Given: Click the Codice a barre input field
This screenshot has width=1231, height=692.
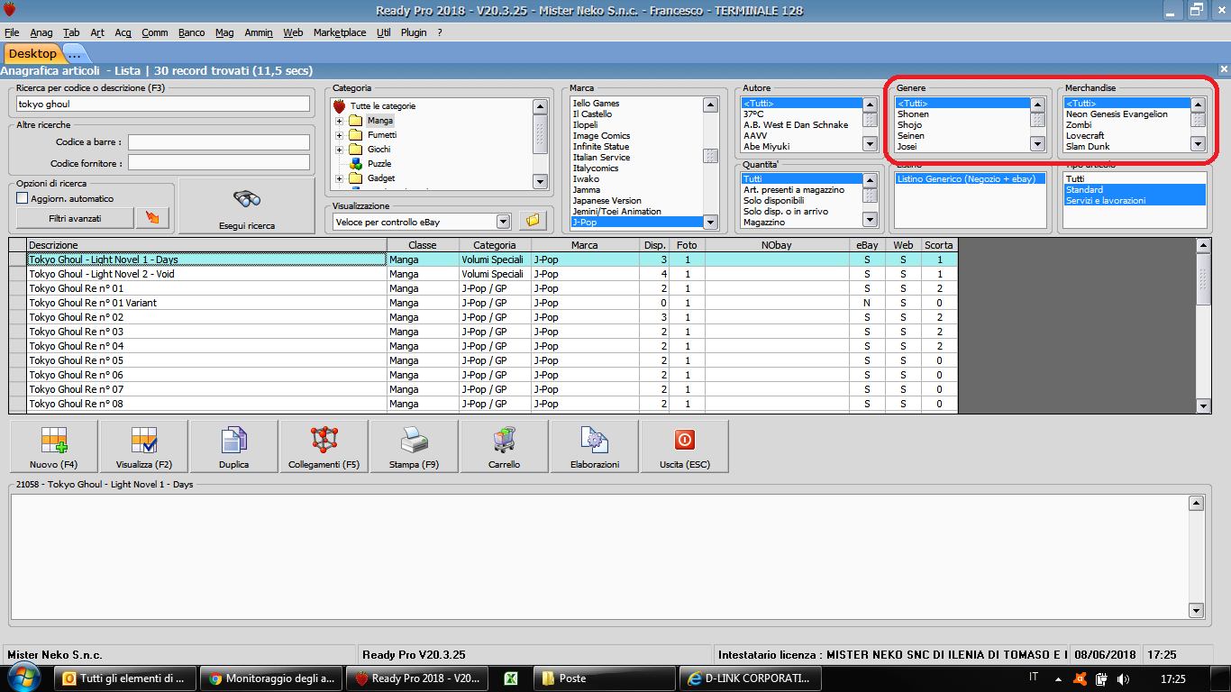Looking at the screenshot, I should pos(218,142).
